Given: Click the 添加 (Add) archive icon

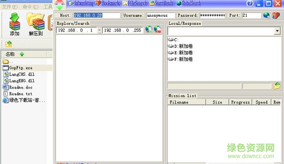Looking at the screenshot, I should [x=14, y=24].
